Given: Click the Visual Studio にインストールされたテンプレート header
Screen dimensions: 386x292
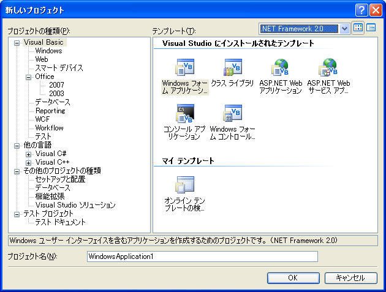Looking at the screenshot, I should [238, 43].
